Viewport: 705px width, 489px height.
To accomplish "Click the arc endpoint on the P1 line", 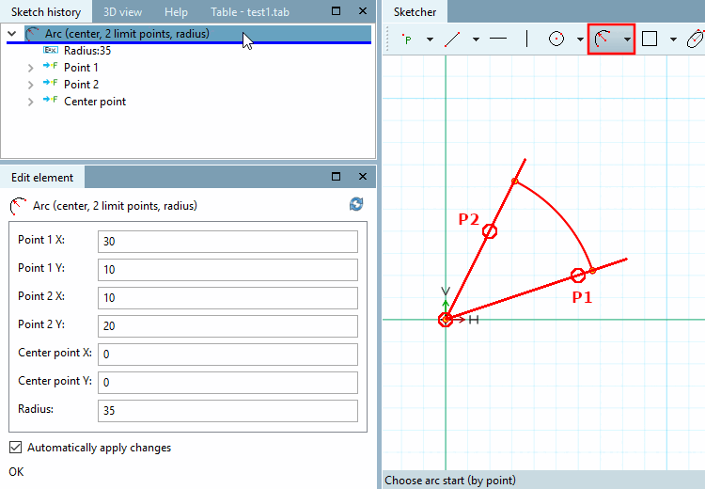I will click(x=592, y=271).
